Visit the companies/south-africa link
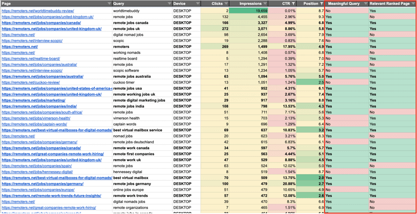 42,112
